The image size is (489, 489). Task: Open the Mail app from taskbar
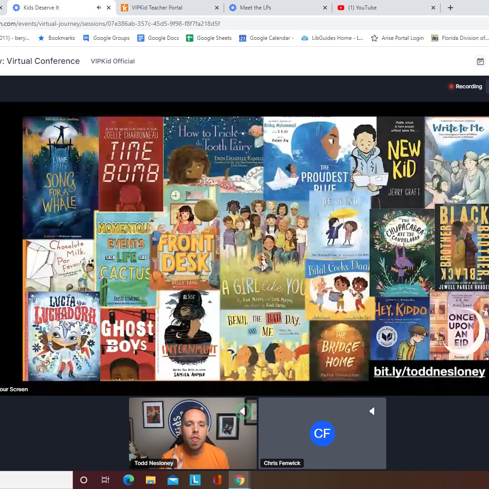(173, 480)
